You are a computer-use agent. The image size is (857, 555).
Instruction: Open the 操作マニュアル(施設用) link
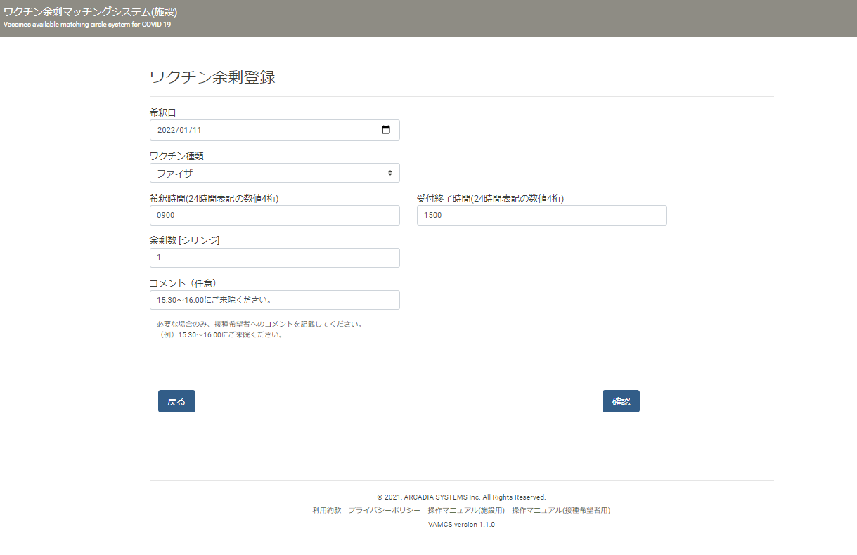tap(466, 511)
